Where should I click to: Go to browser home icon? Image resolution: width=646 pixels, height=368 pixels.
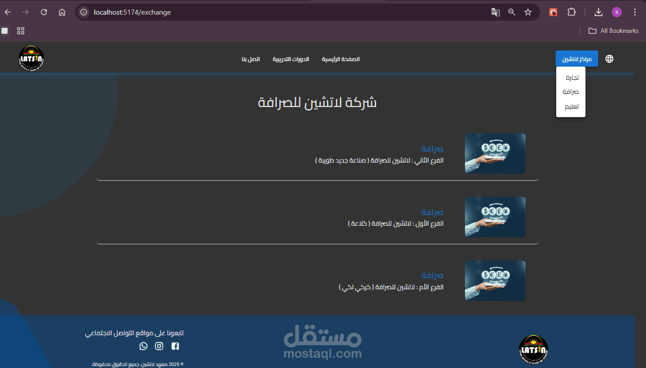click(x=62, y=12)
